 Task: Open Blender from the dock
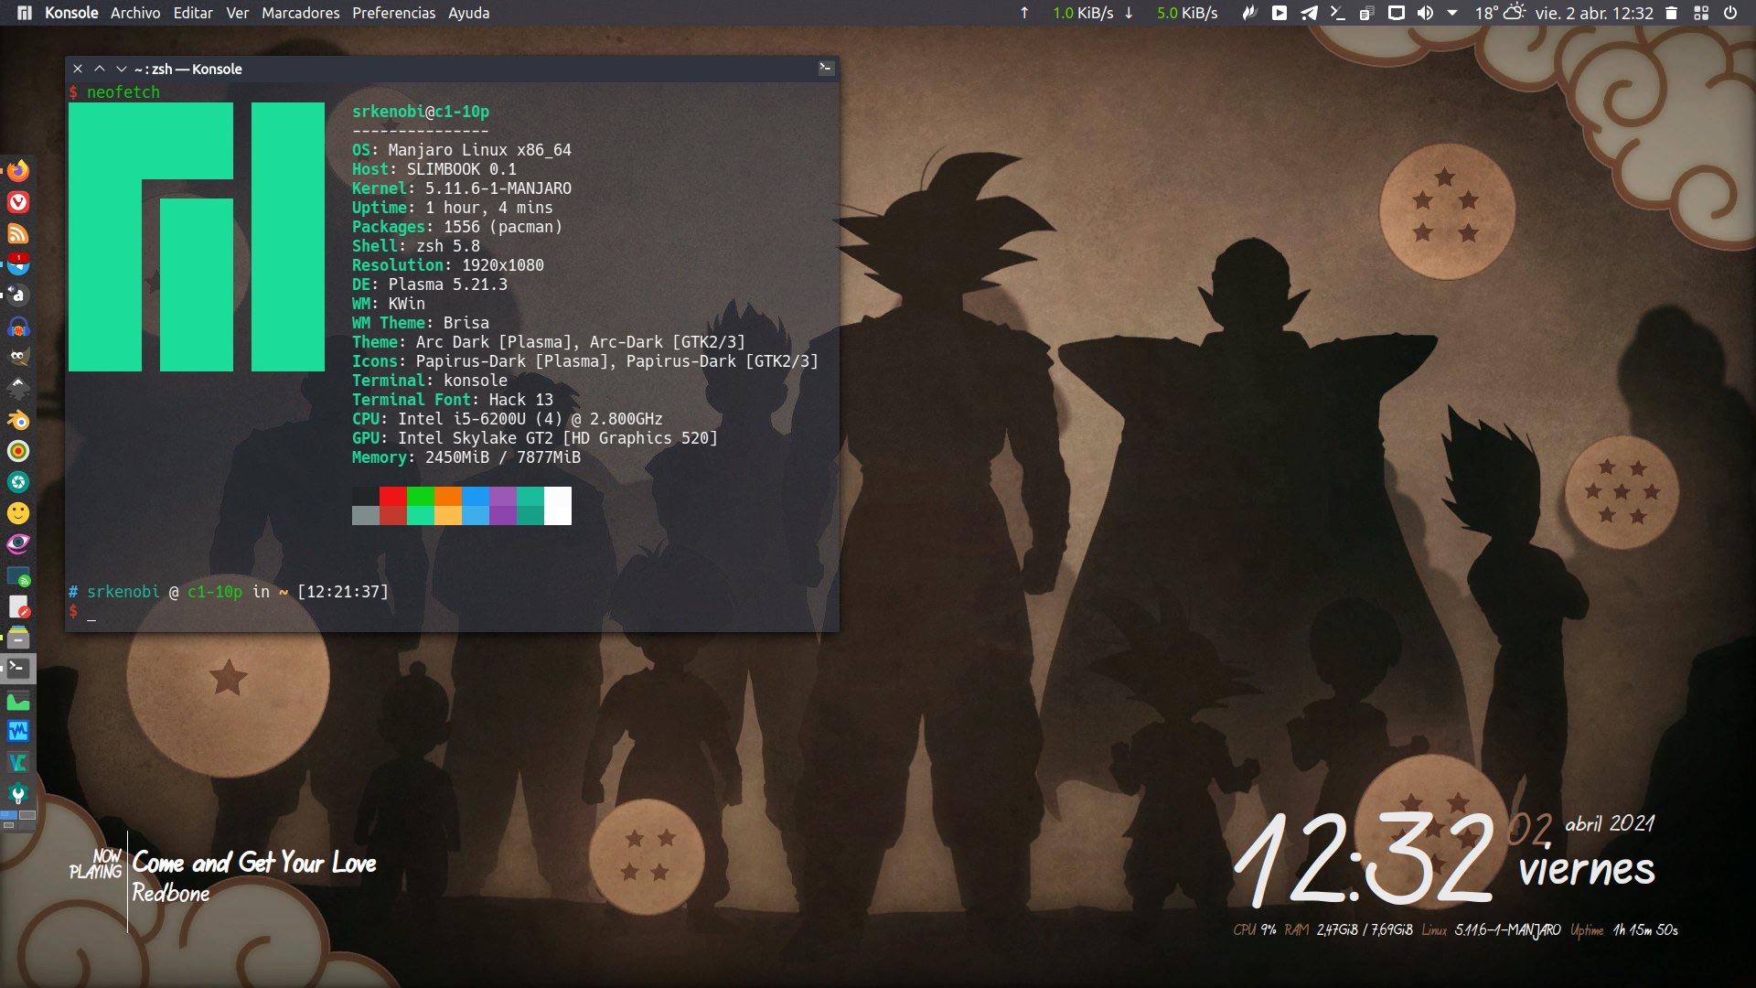[x=18, y=420]
